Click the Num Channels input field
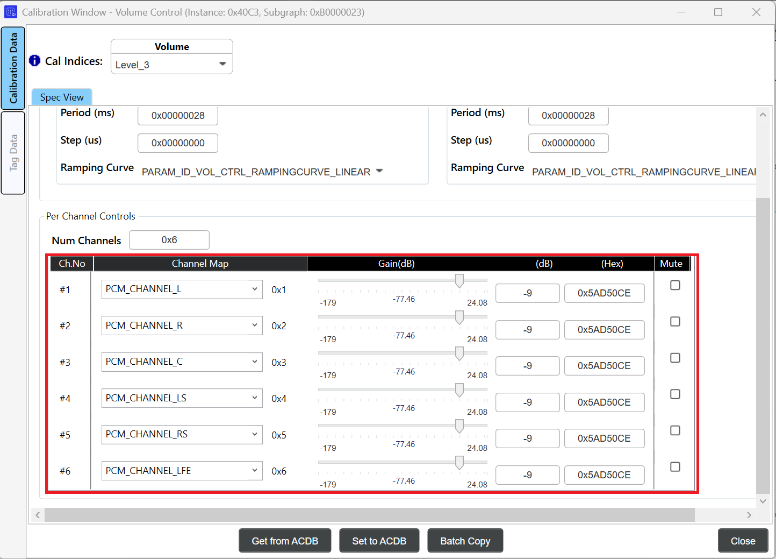The height and width of the screenshot is (559, 776). [169, 240]
